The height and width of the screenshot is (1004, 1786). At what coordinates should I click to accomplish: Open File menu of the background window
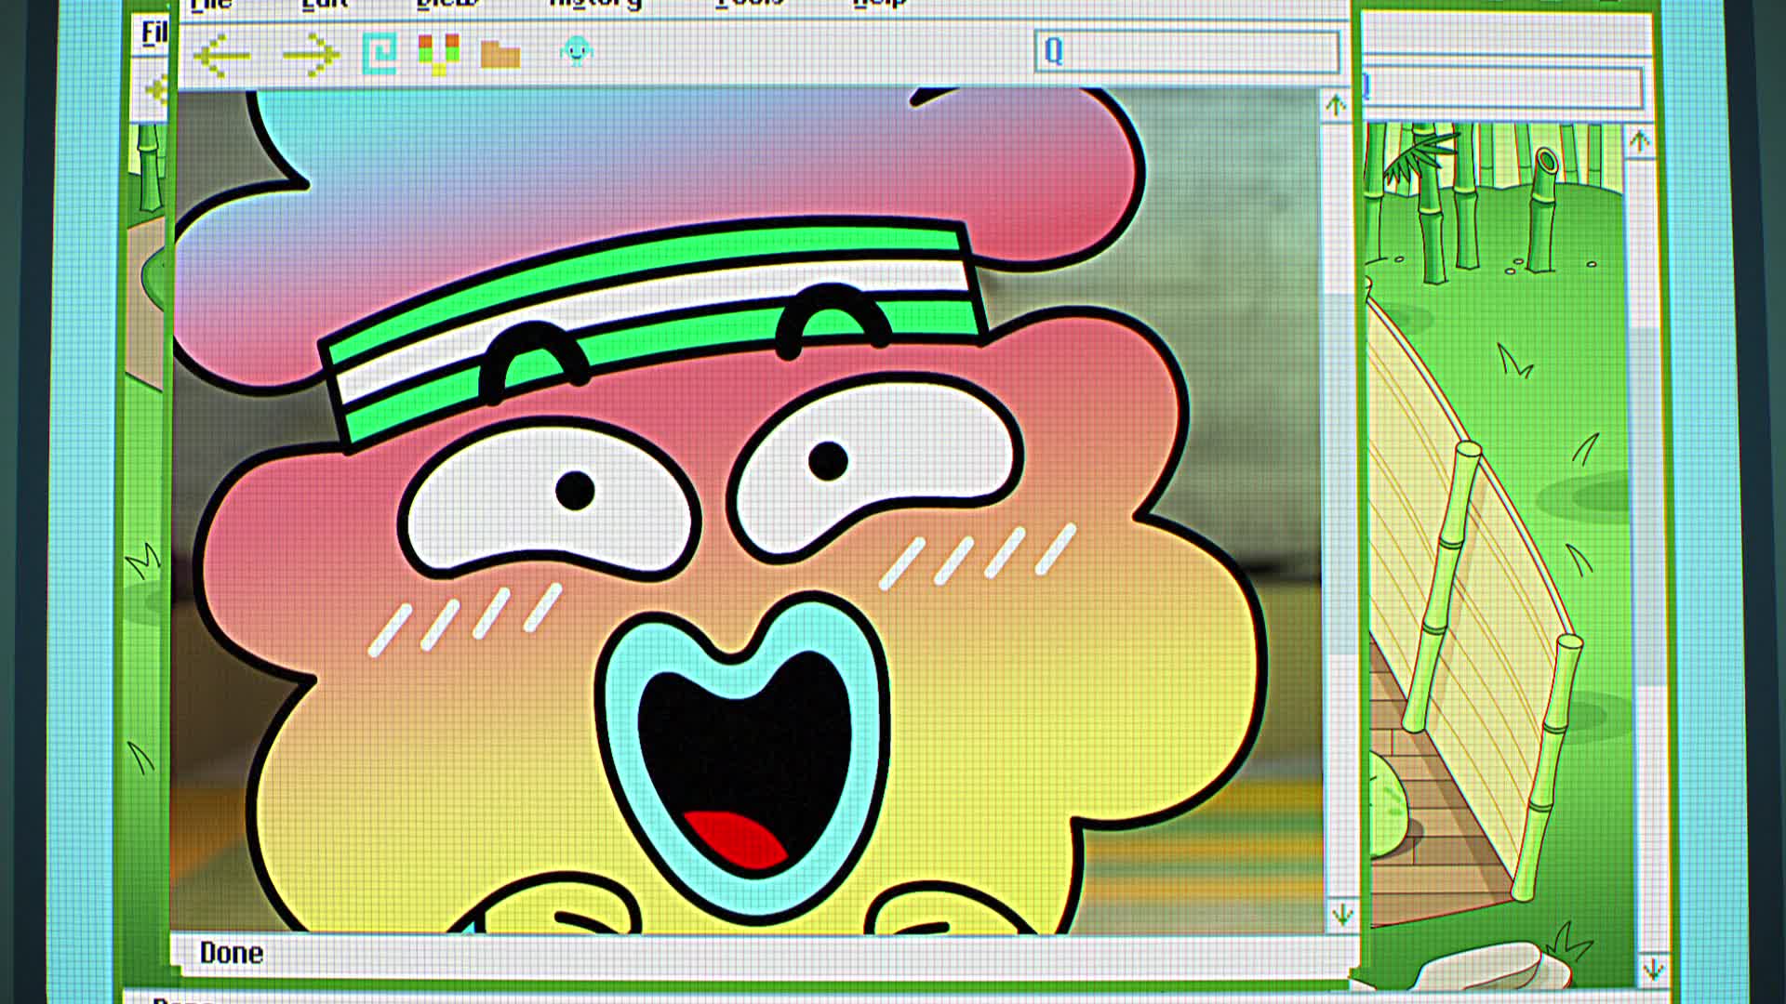point(153,33)
